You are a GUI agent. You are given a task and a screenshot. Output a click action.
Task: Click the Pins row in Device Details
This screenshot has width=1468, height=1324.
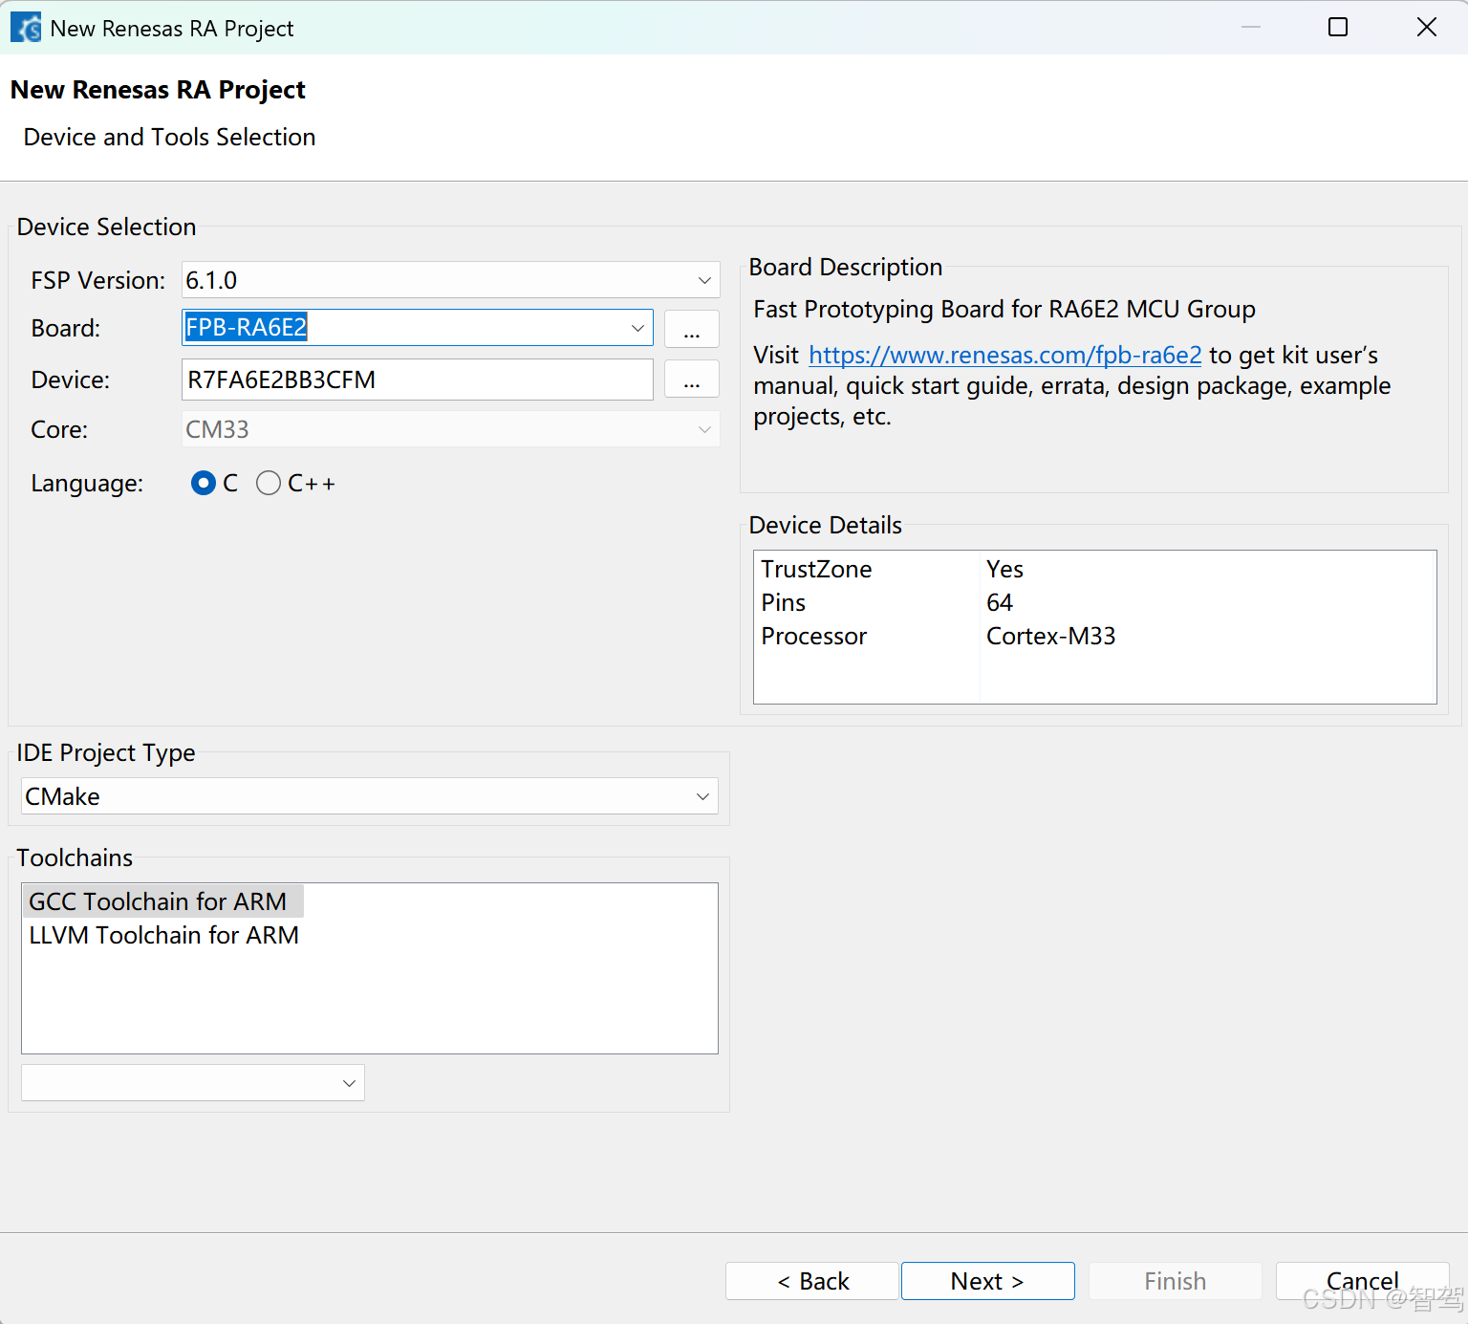point(1095,602)
